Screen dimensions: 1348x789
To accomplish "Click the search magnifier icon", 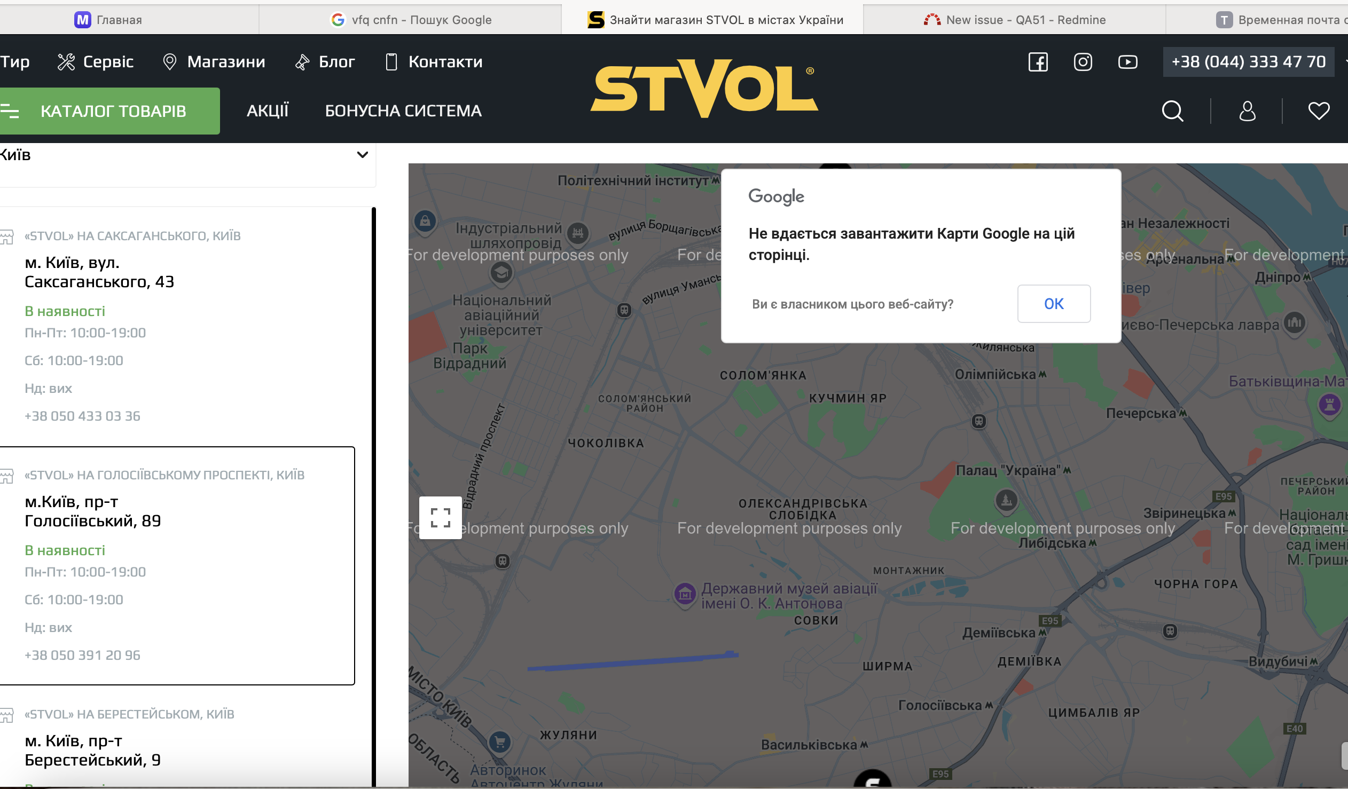I will [x=1172, y=111].
